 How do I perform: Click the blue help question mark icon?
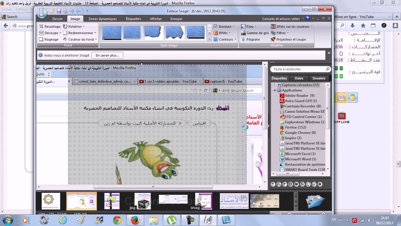tap(308, 19)
